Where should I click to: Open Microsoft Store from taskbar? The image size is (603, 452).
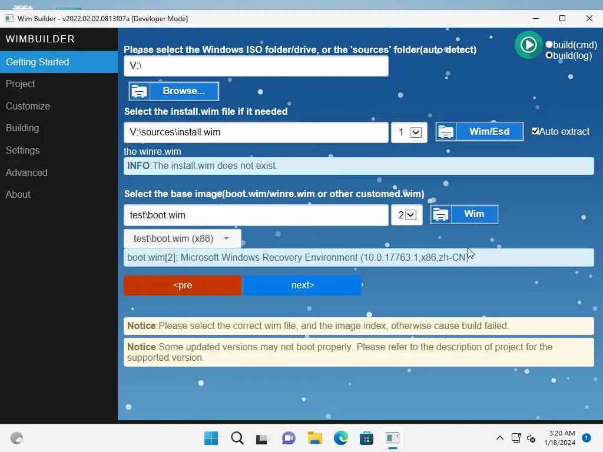(x=366, y=438)
